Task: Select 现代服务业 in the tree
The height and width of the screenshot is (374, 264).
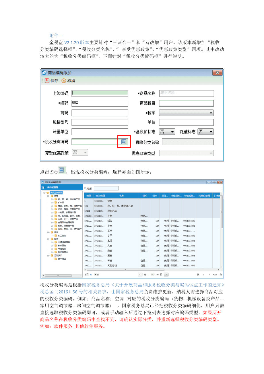Action: tap(63, 252)
